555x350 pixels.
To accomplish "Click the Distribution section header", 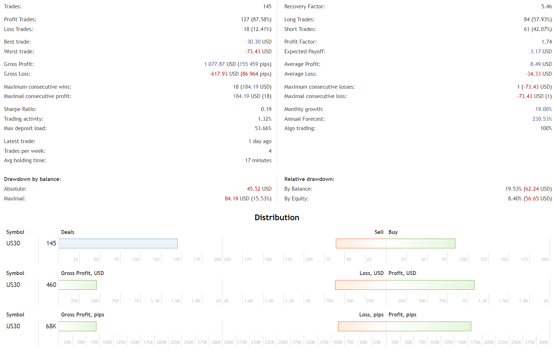I will click(277, 217).
